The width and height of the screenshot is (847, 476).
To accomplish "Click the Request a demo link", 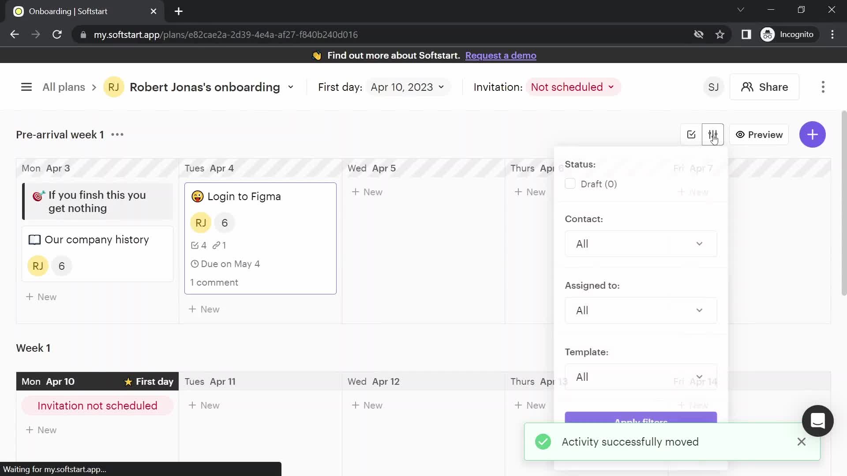I will pos(501,55).
